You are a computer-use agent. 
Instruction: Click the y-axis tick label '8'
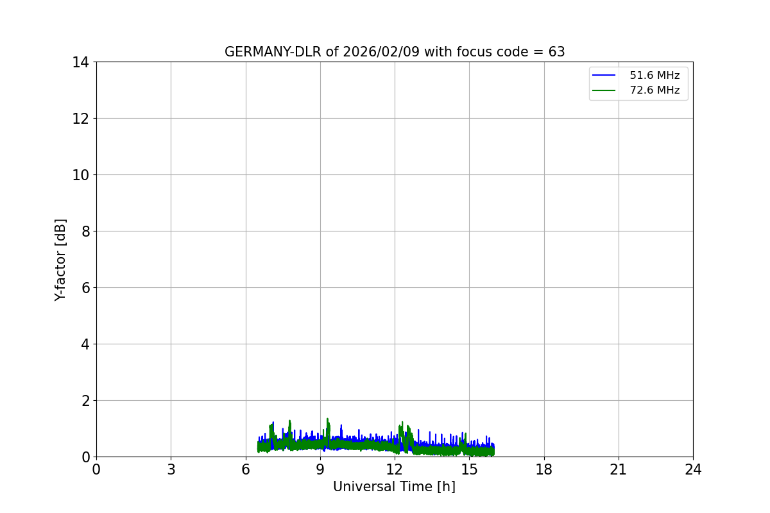(85, 231)
